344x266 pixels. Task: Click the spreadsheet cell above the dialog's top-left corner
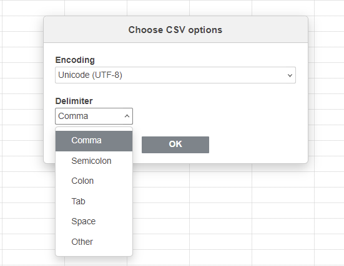point(34,8)
